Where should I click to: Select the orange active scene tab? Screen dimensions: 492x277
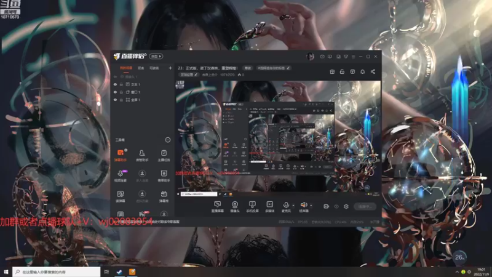pos(126,68)
